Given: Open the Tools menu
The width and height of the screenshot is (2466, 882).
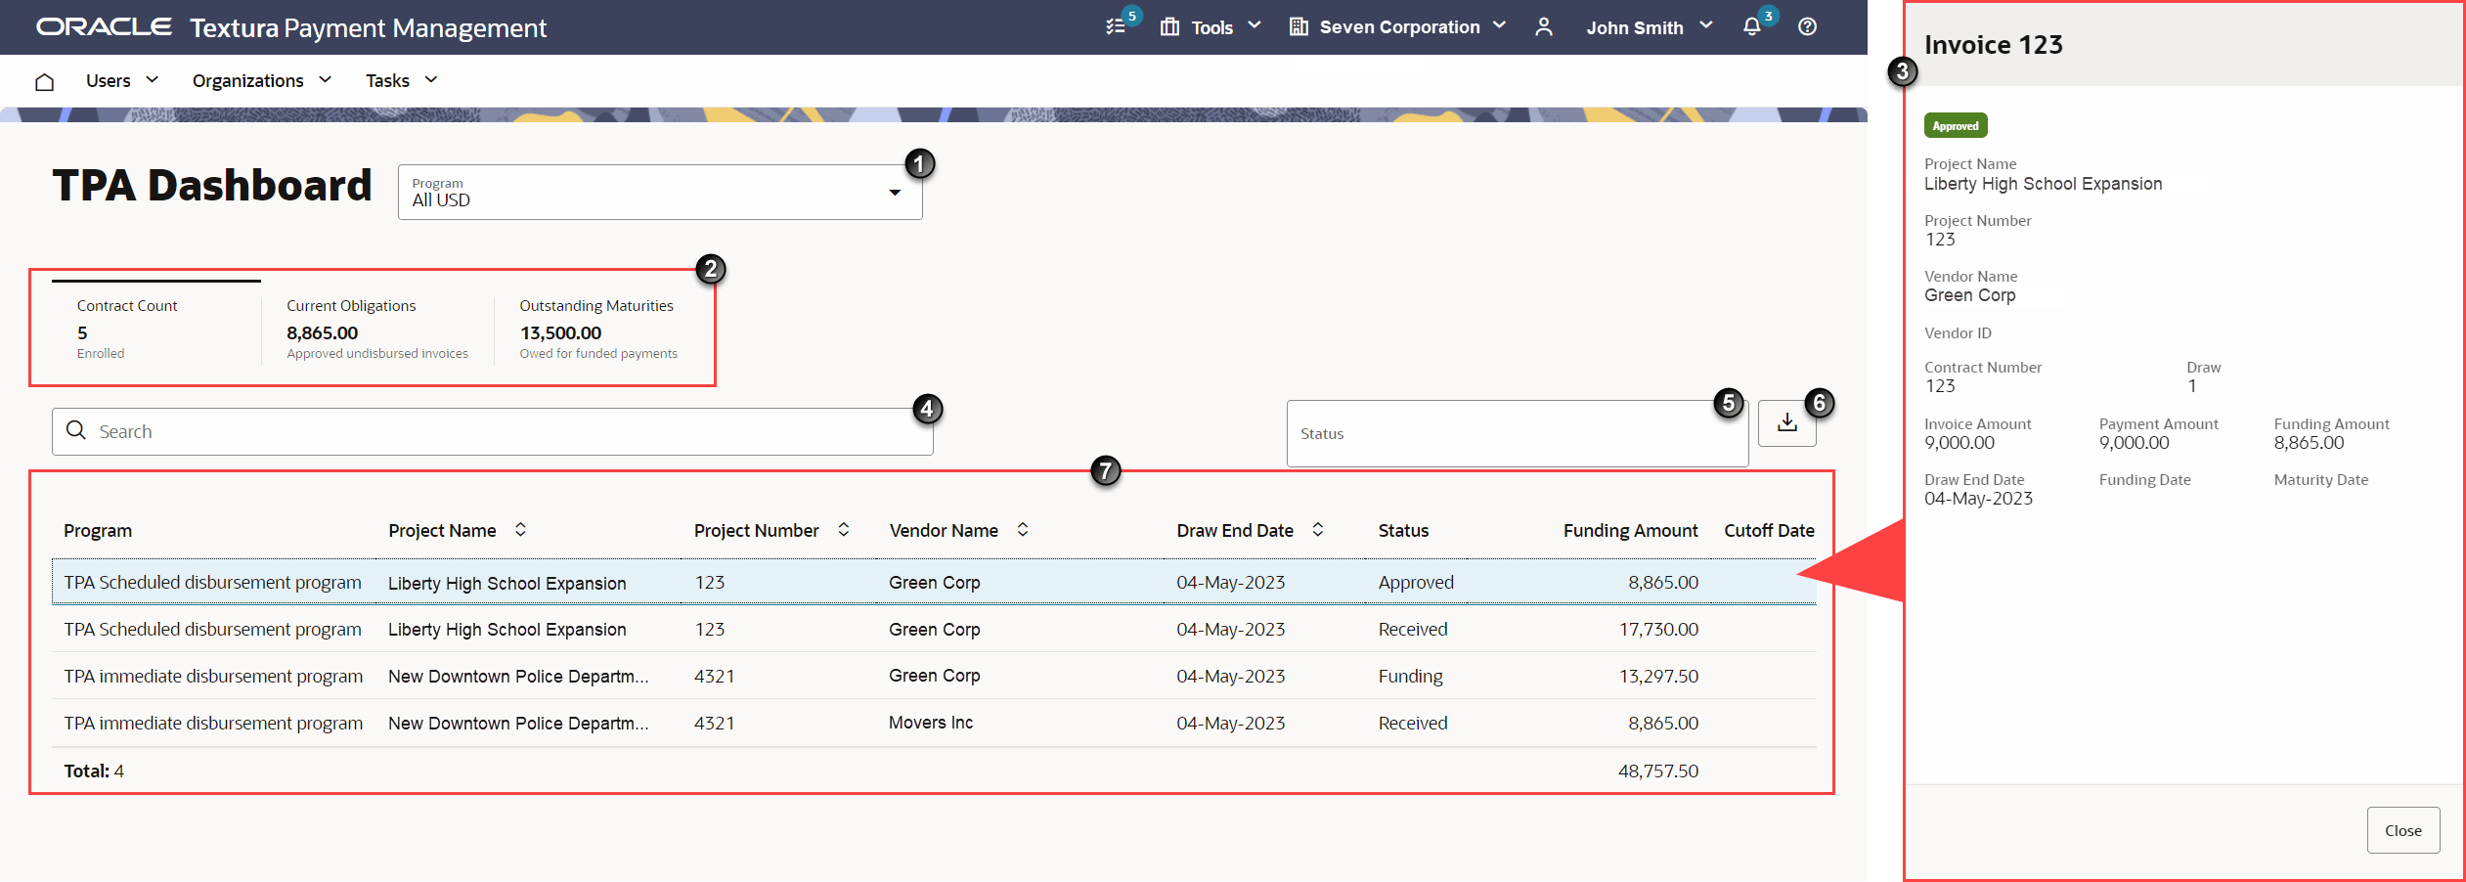Looking at the screenshot, I should (x=1211, y=27).
